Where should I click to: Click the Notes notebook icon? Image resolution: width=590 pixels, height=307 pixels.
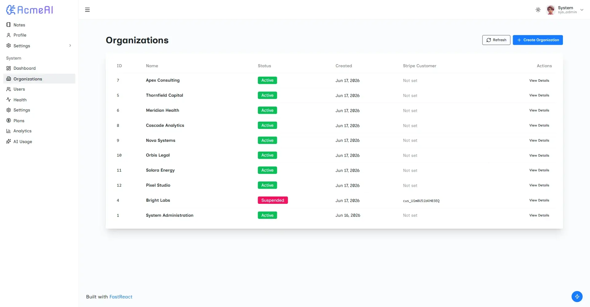coord(9,25)
